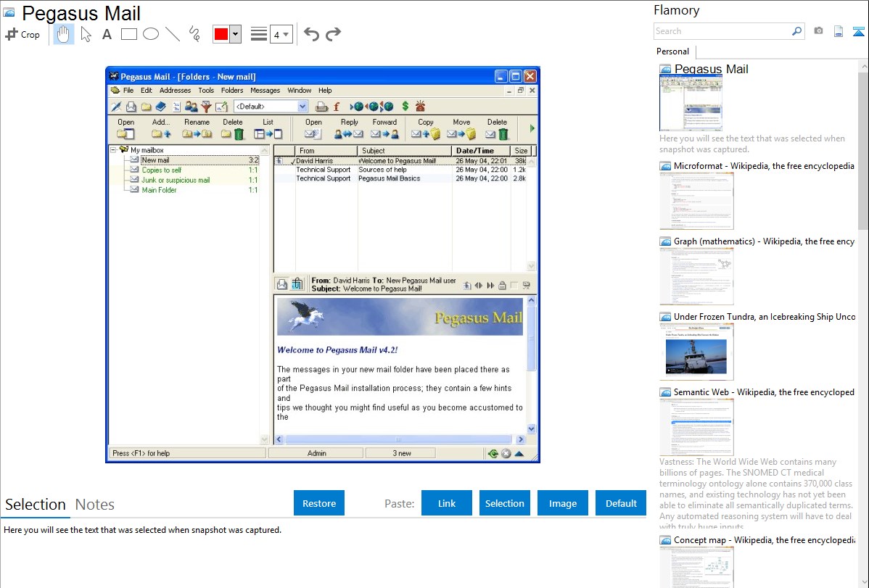
Task: Click into the Flamory Search field
Action: tap(722, 31)
